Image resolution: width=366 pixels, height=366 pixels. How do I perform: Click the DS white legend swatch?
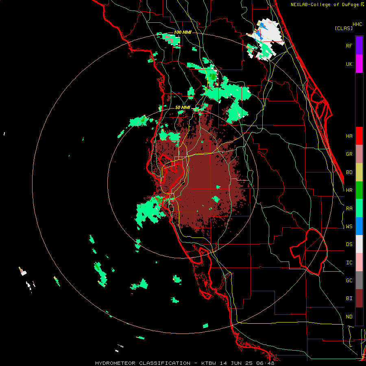point(359,244)
